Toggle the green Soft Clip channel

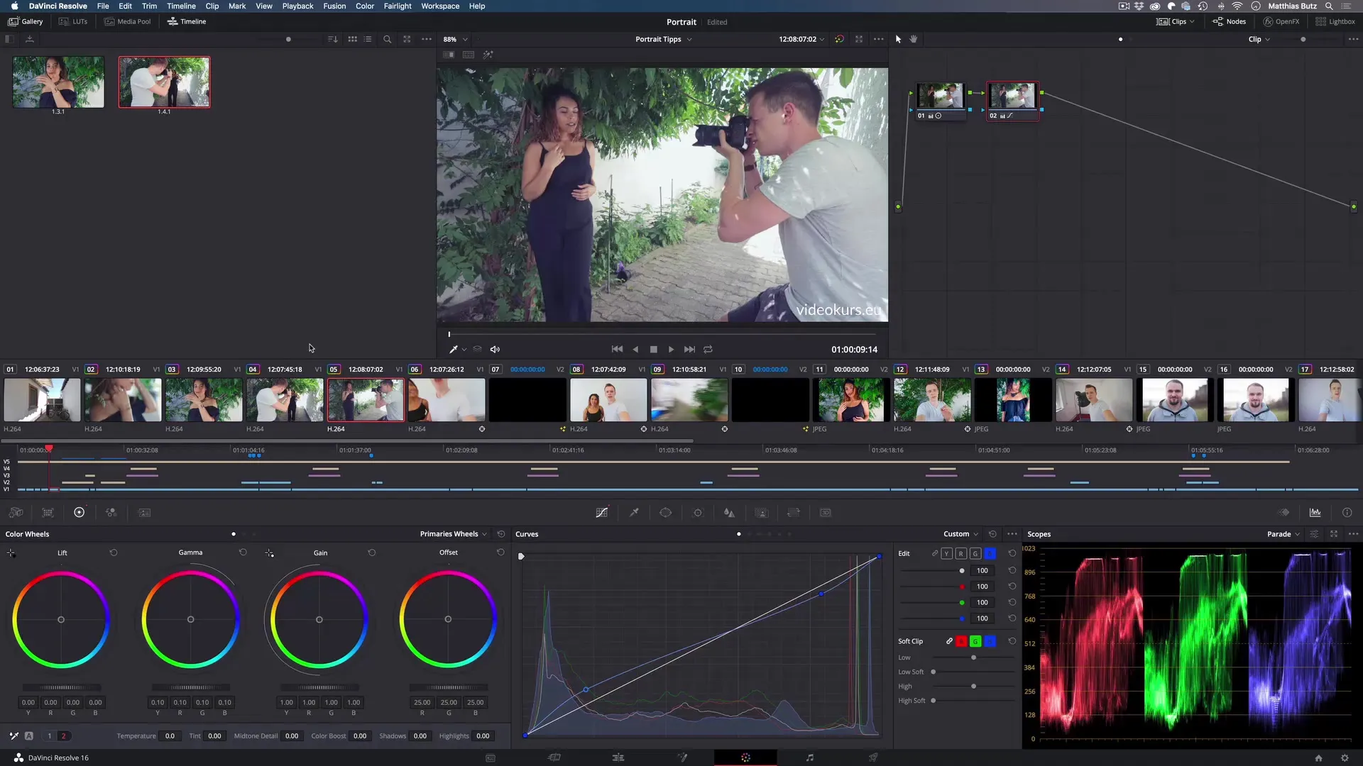pos(975,641)
